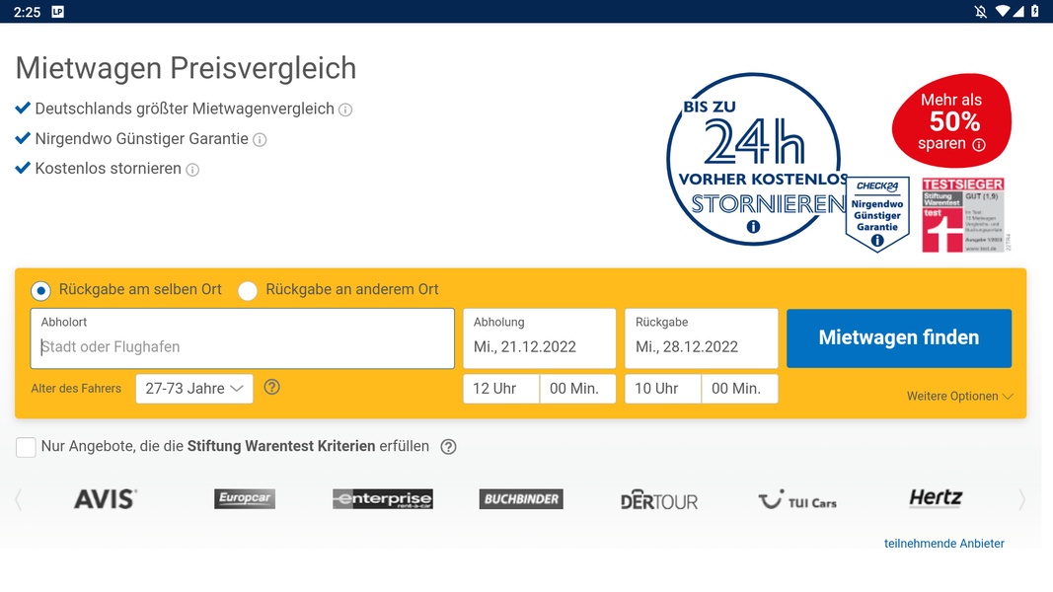Tap the Buchbinder logo
The width and height of the screenshot is (1053, 592).
pos(521,498)
